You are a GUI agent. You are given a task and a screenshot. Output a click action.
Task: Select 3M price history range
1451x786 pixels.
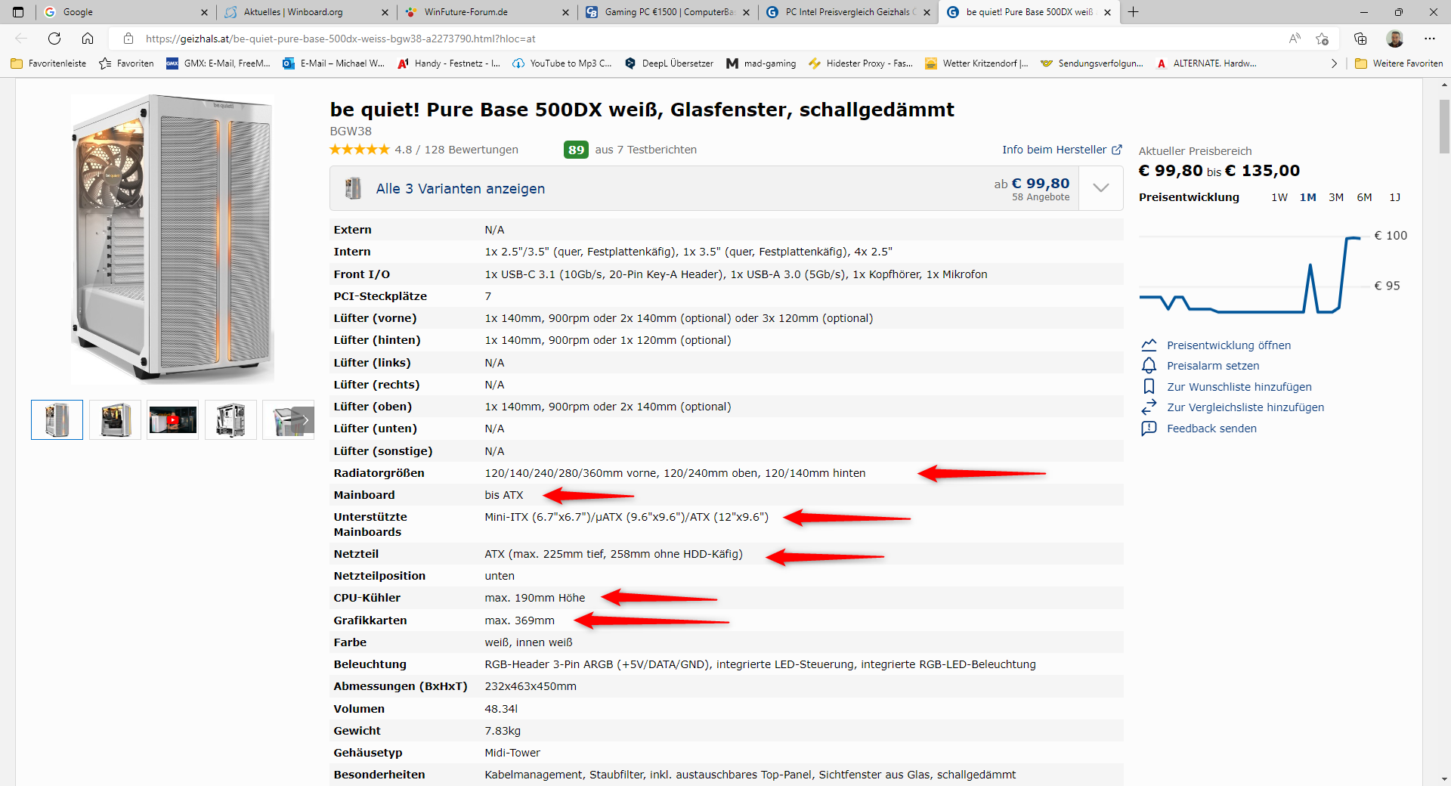click(x=1336, y=197)
